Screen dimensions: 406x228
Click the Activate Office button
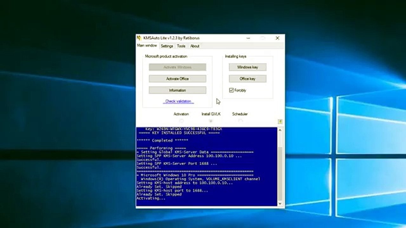177,79
